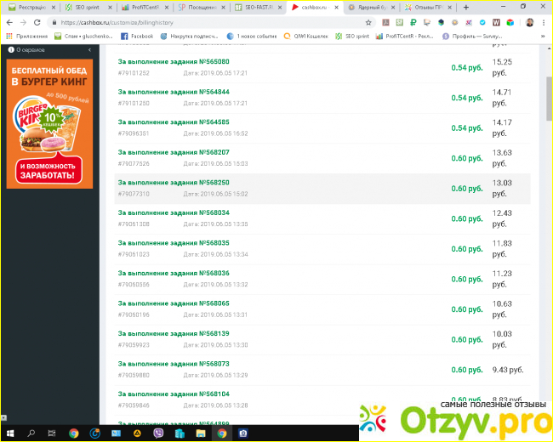
Task: Switch to the SEO sprint tab
Action: click(x=85, y=7)
